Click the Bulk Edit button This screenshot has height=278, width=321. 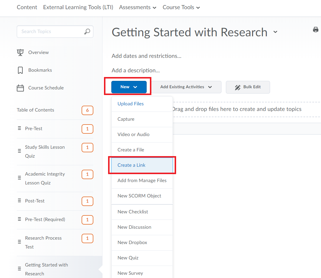(248, 87)
